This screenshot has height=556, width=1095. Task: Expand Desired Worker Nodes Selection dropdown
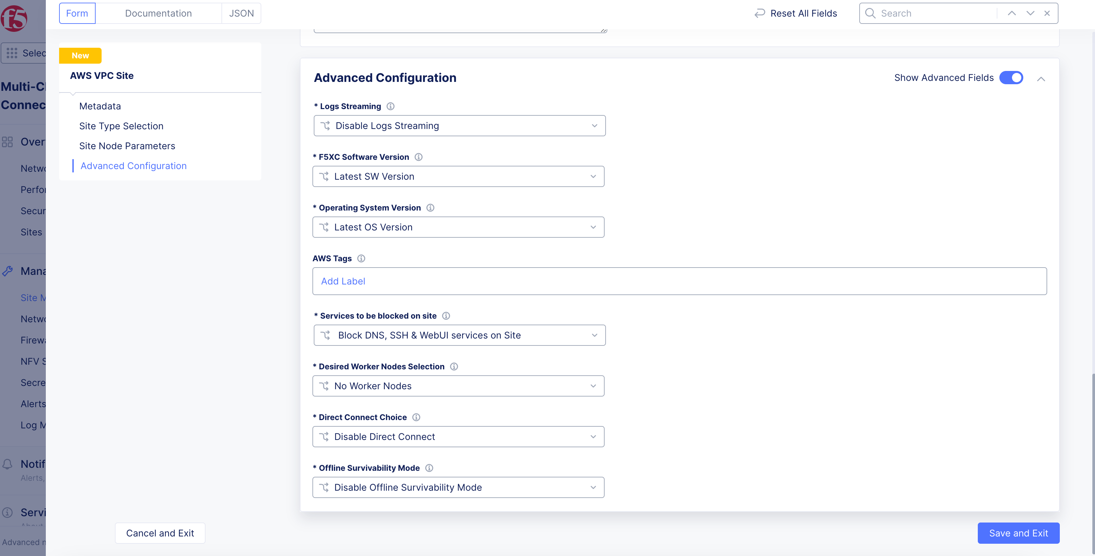click(458, 386)
